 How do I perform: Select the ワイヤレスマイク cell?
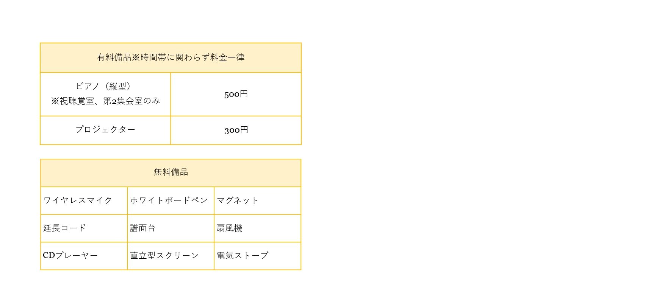[84, 200]
